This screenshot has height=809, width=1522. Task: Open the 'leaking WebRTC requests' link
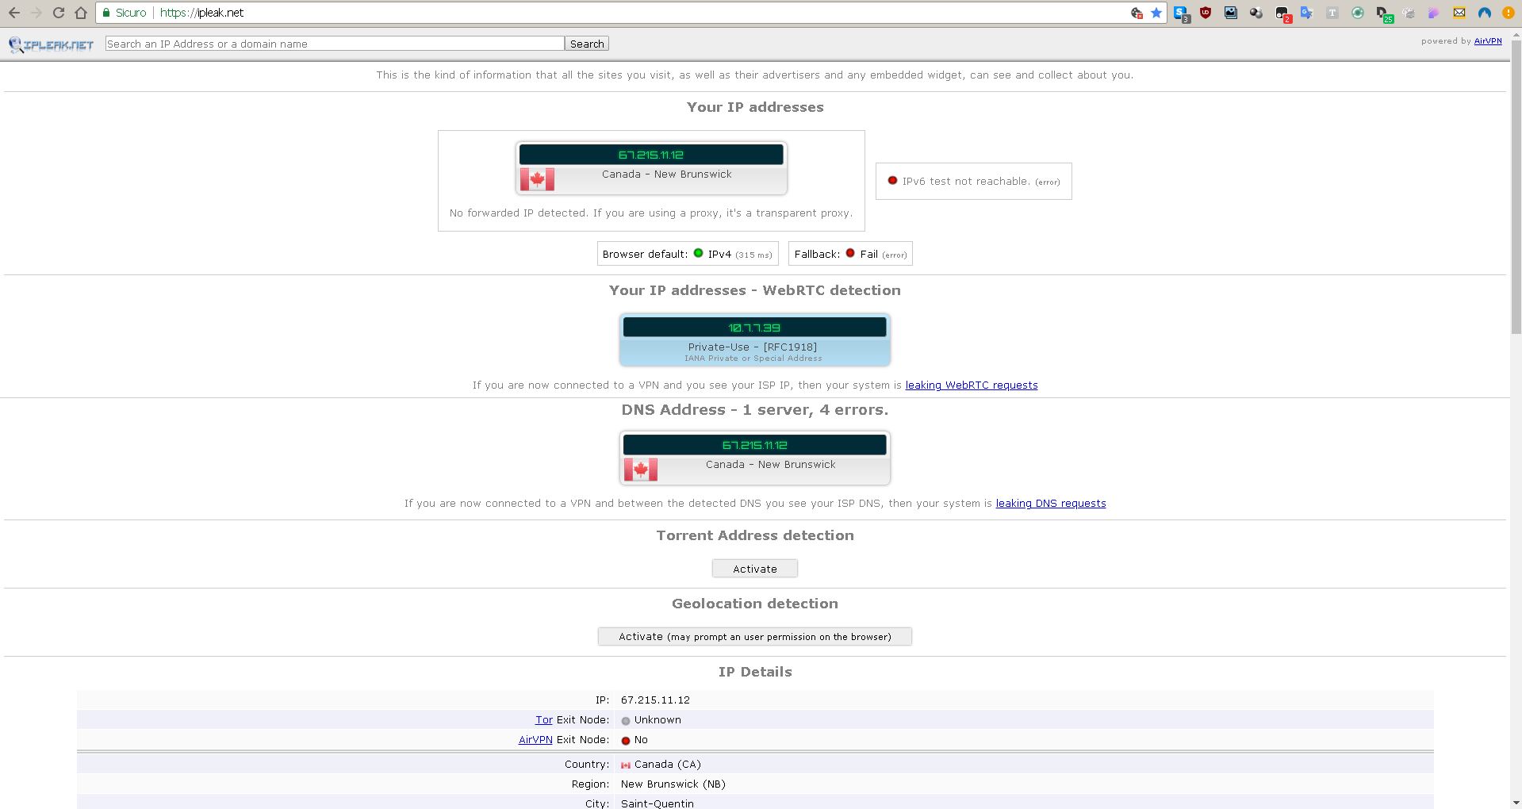pyautogui.click(x=972, y=385)
